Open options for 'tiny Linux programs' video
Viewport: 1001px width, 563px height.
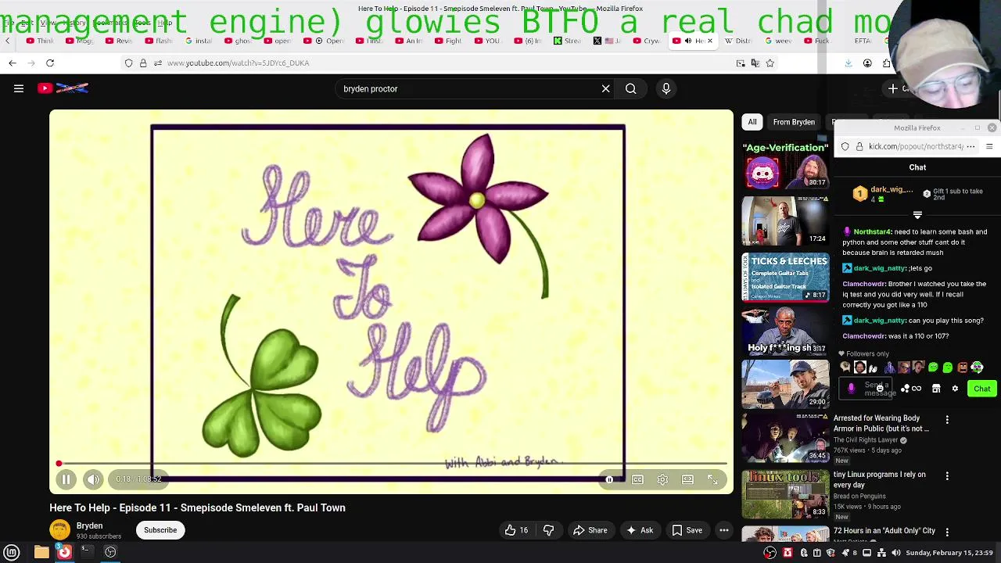947,476
